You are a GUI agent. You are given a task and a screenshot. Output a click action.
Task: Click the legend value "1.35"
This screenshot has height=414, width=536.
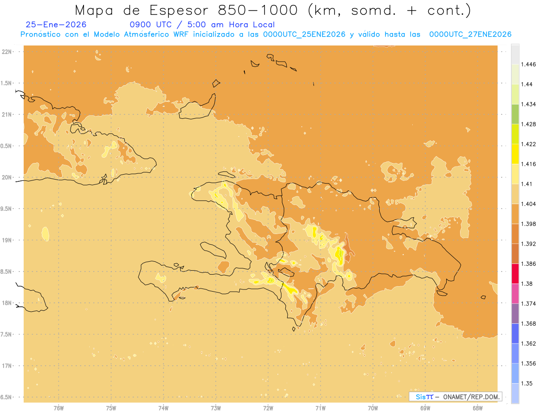[527, 383]
